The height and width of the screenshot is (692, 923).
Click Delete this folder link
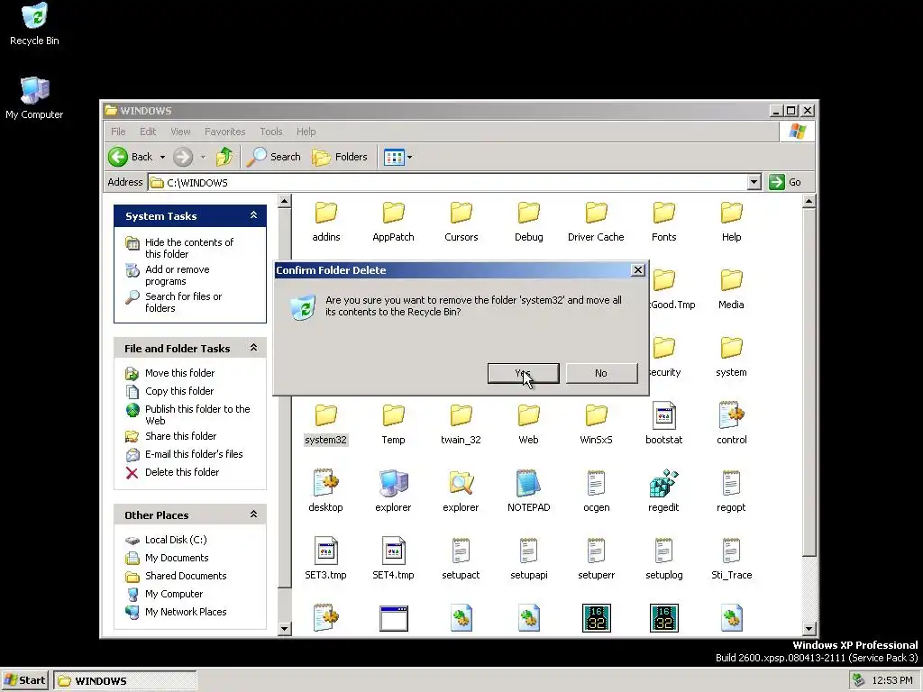click(182, 472)
